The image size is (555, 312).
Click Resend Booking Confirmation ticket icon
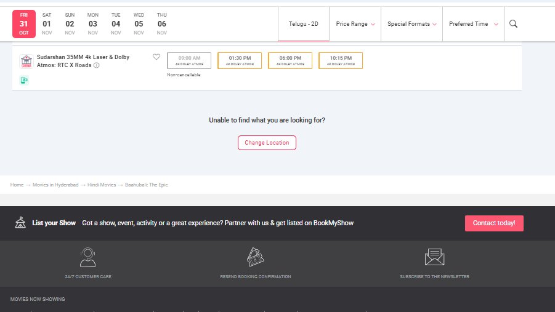[x=255, y=257]
